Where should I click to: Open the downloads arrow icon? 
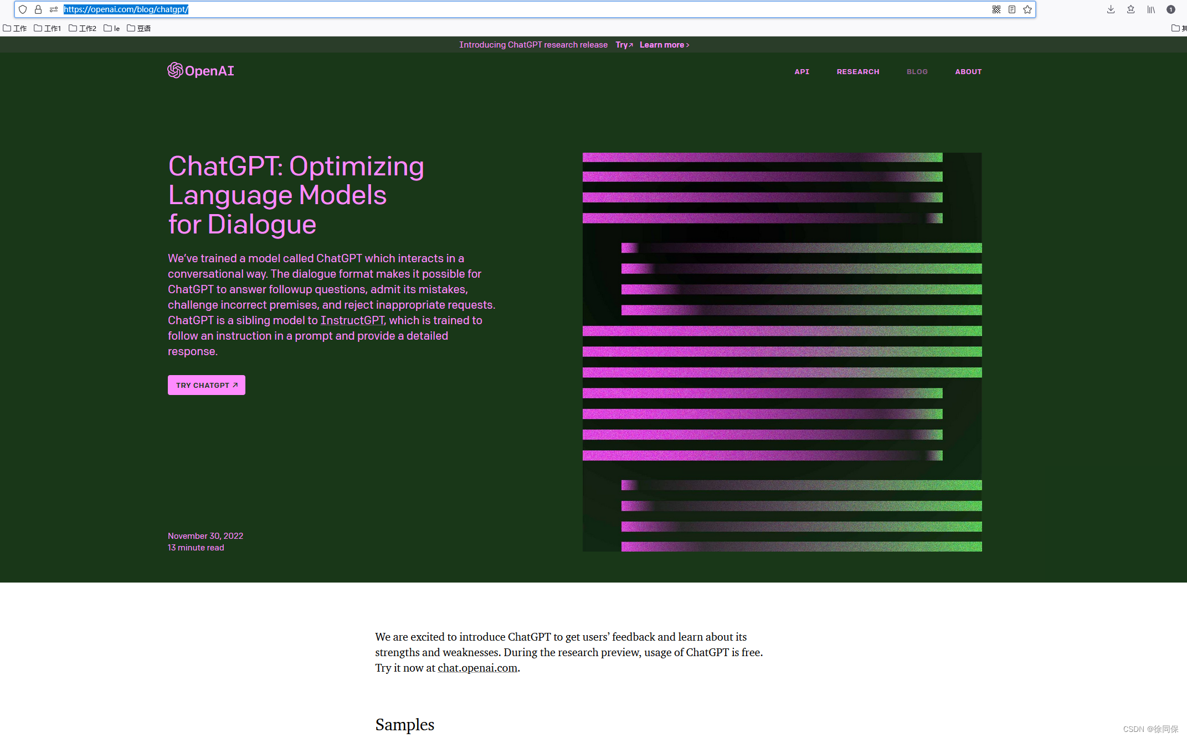click(1111, 9)
